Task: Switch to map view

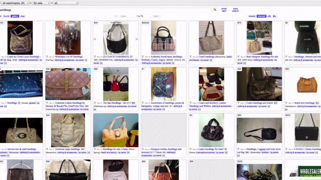Action: 22,16
